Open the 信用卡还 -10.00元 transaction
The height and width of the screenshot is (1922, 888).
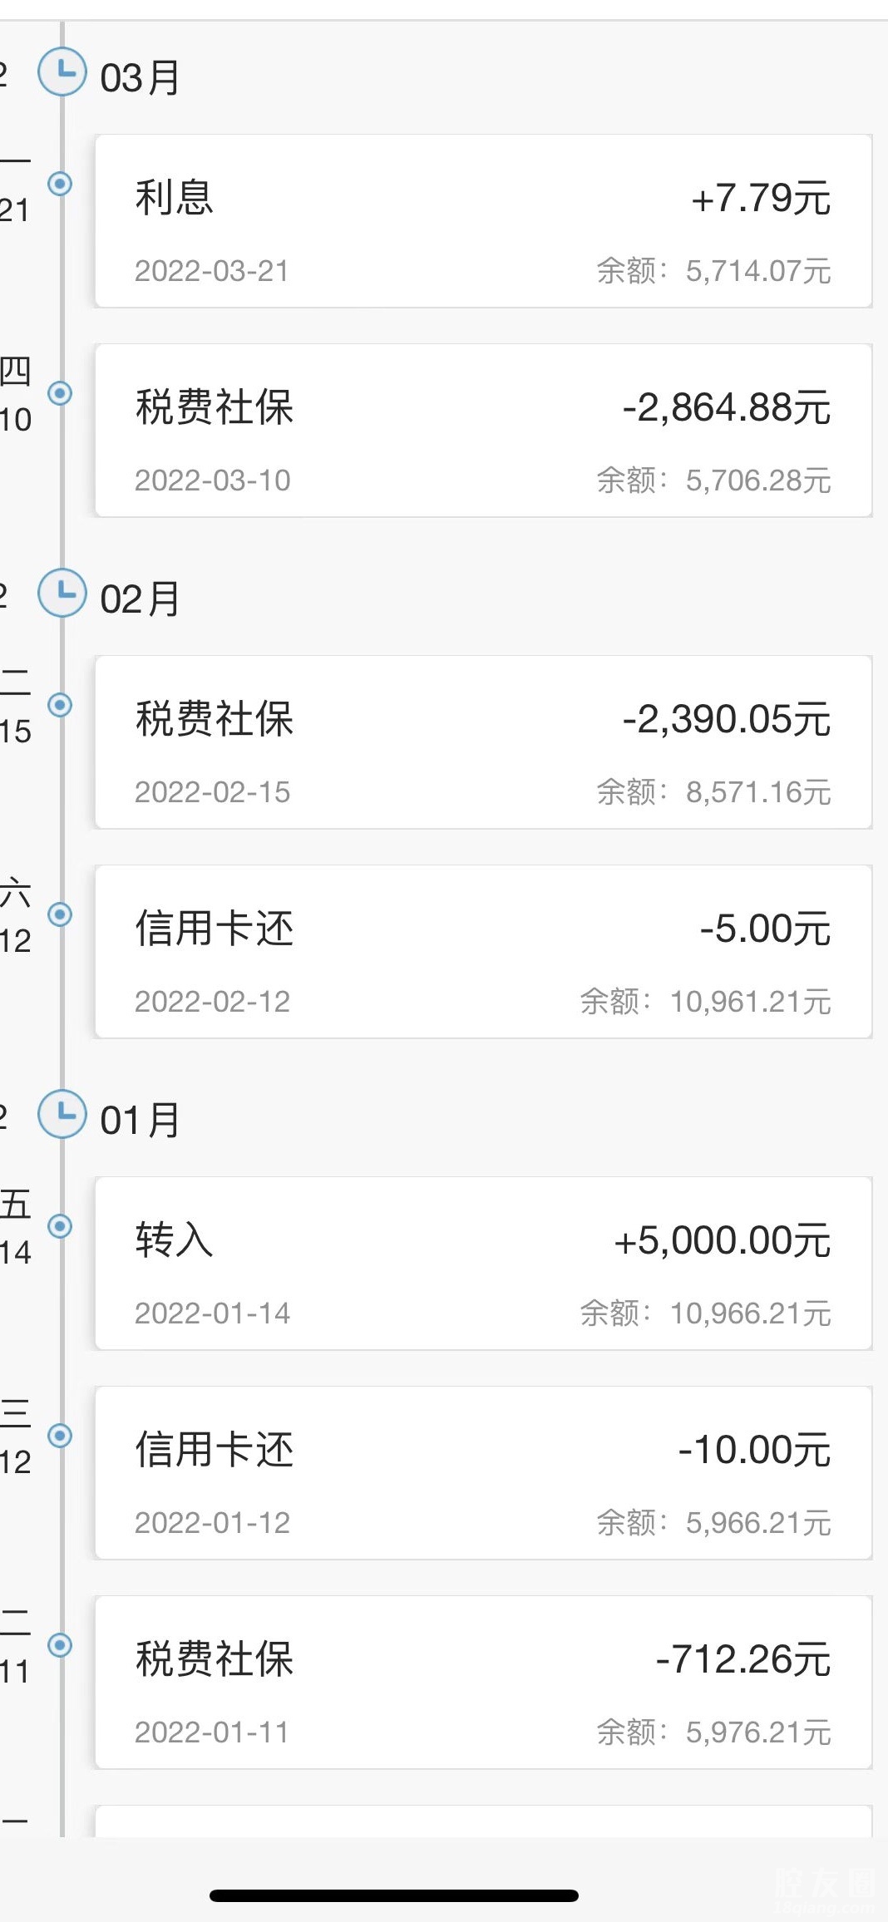click(483, 1473)
